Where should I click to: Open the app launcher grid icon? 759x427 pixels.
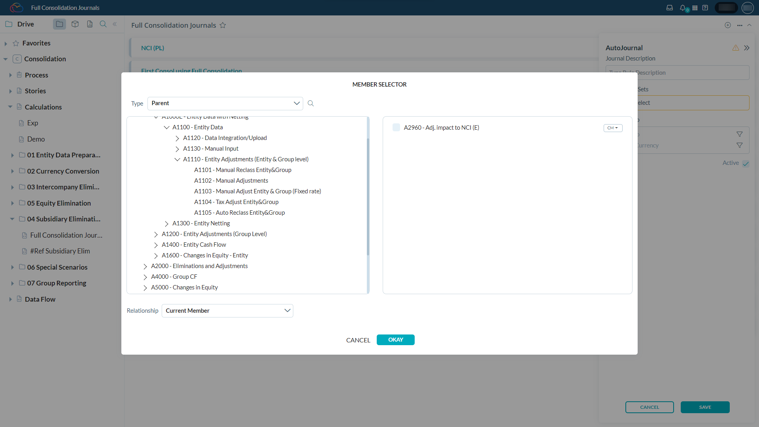click(695, 8)
